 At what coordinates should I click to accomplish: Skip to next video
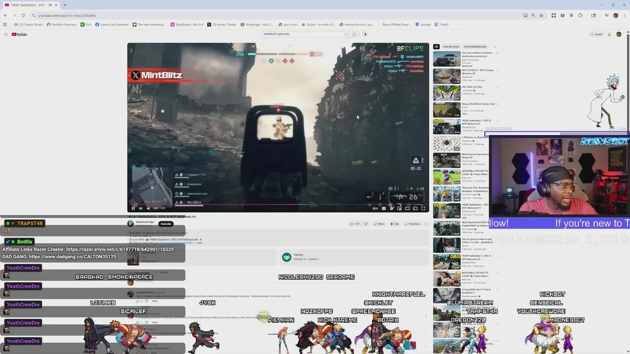pyautogui.click(x=140, y=208)
